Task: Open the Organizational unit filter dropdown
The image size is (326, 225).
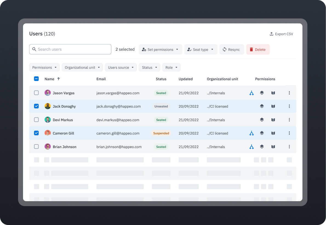Action: tap(82, 67)
